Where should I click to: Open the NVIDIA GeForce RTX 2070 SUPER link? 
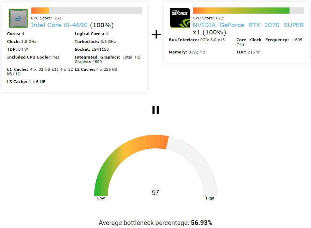pos(248,25)
